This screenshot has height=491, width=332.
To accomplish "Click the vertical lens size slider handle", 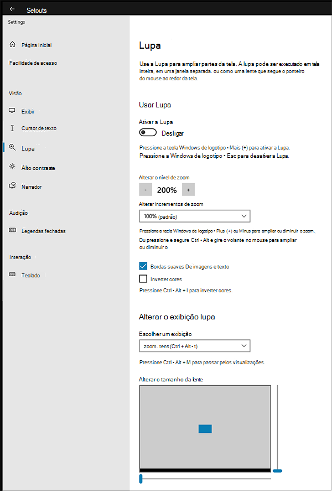I will coord(277,471).
